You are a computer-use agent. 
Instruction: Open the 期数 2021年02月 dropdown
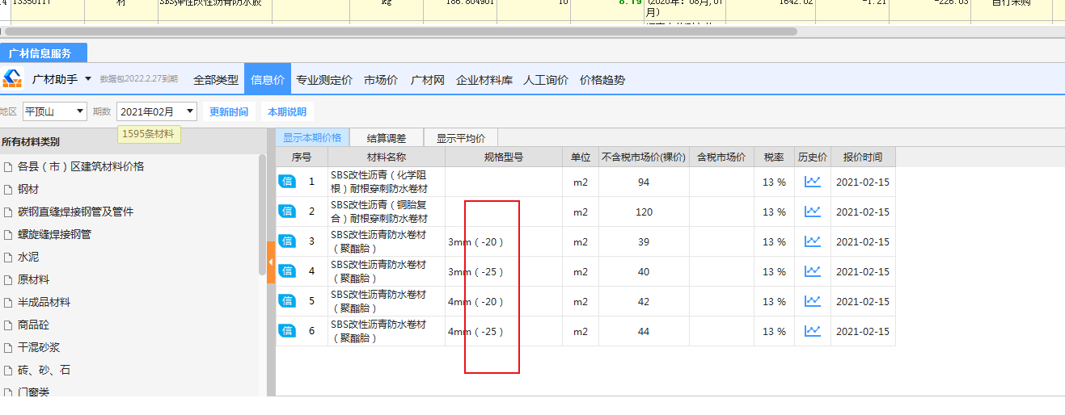coord(157,111)
